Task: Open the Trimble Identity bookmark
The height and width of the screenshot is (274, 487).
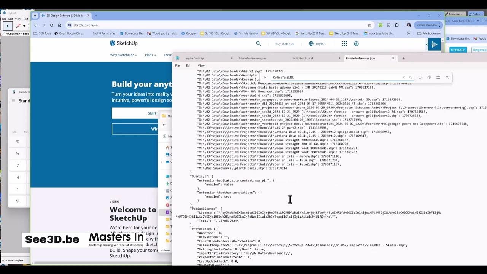Action: click(x=246, y=33)
